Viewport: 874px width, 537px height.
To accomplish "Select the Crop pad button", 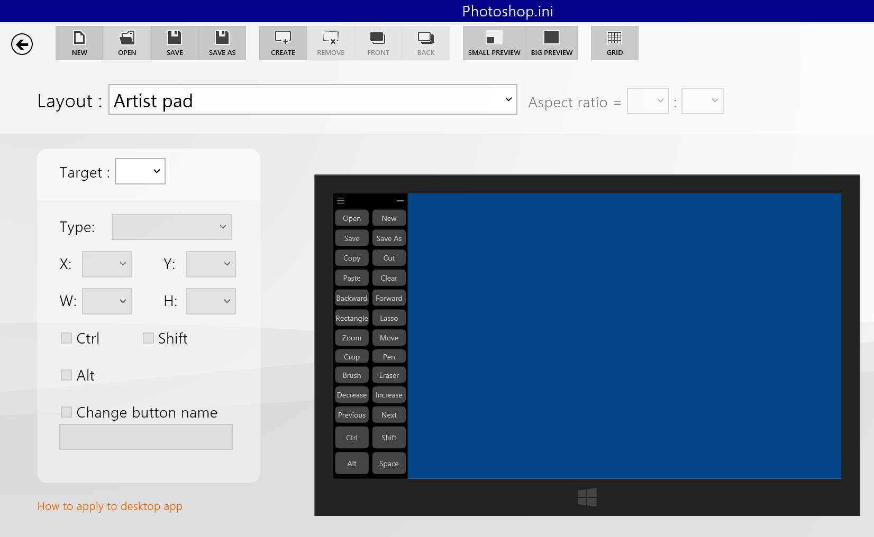I will tap(352, 357).
